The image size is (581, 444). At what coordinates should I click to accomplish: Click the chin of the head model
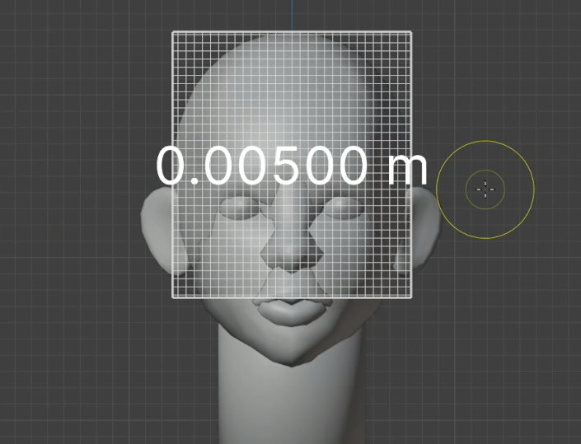point(292,348)
